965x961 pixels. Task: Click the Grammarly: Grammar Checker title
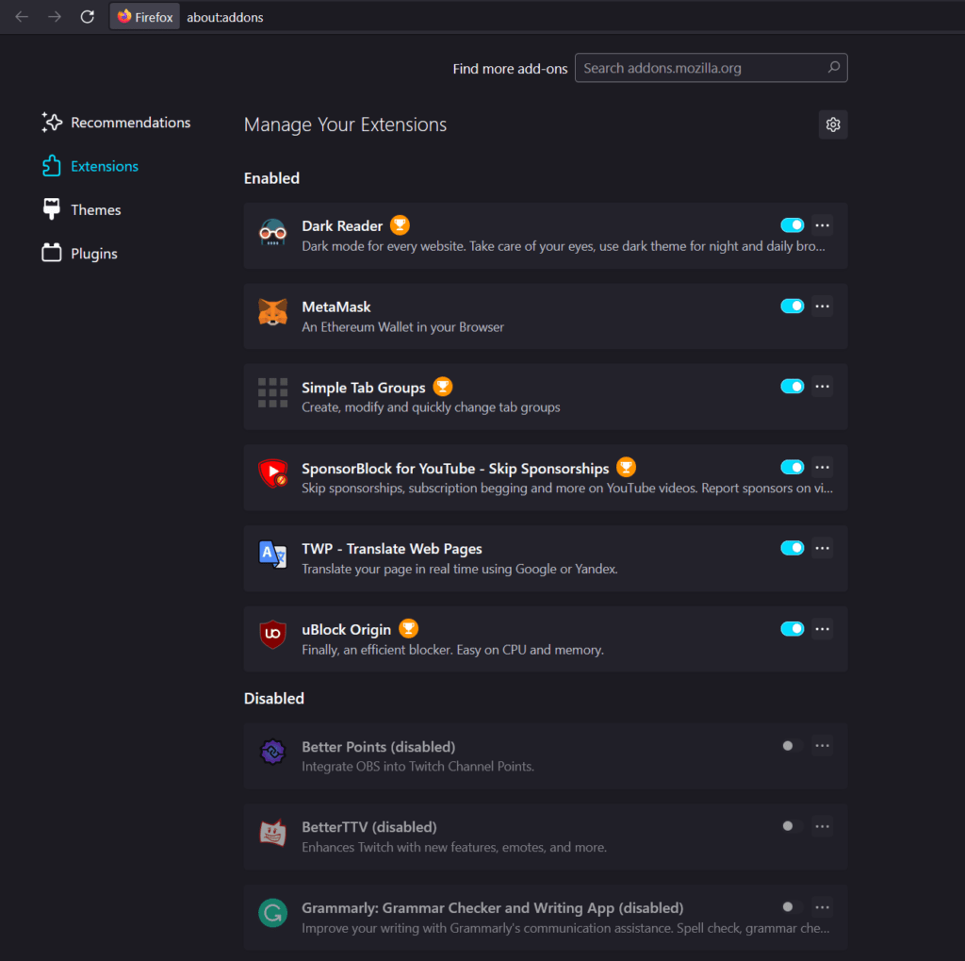point(492,908)
